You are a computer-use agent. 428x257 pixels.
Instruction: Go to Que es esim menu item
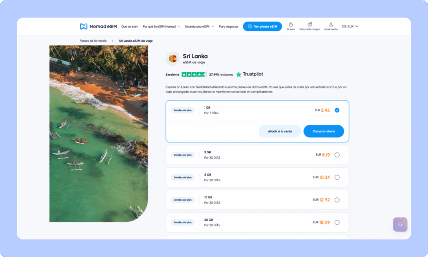(x=130, y=26)
